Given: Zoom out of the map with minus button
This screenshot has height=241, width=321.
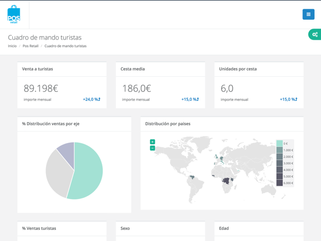Looking at the screenshot, I should coord(152,148).
